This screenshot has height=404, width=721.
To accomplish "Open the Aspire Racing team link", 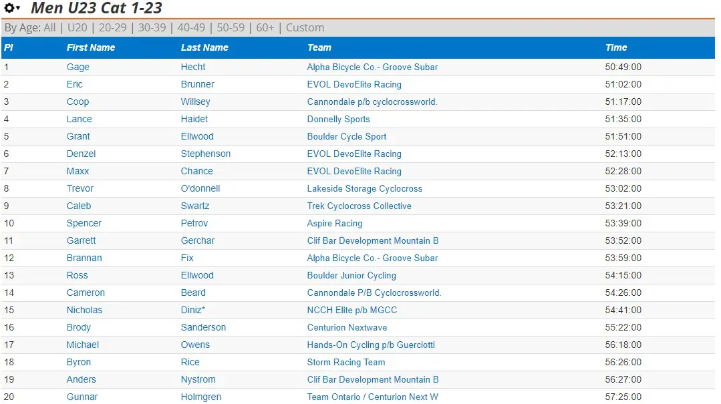I will coord(335,224).
